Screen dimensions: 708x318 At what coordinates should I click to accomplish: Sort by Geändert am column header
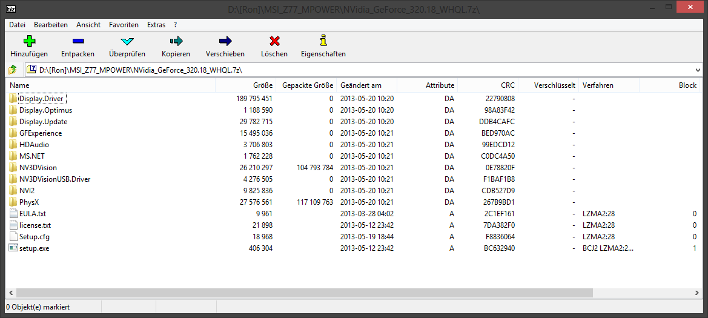click(366, 85)
